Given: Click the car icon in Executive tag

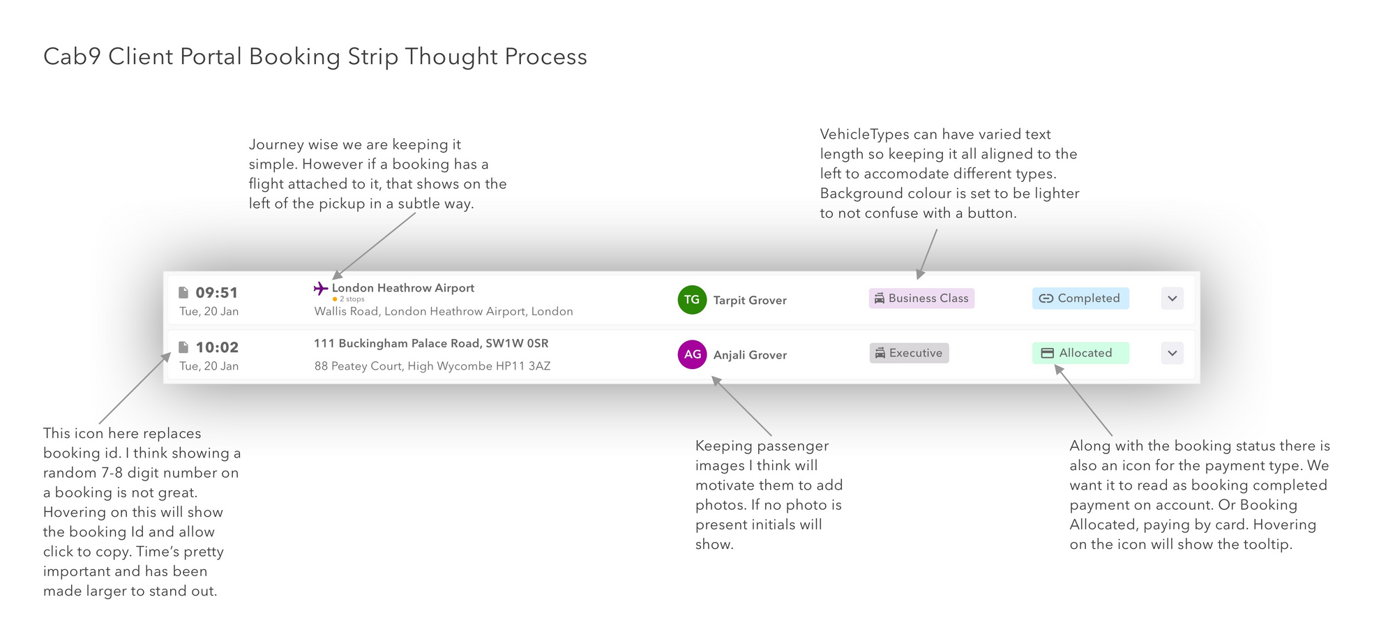Looking at the screenshot, I should click(x=880, y=353).
